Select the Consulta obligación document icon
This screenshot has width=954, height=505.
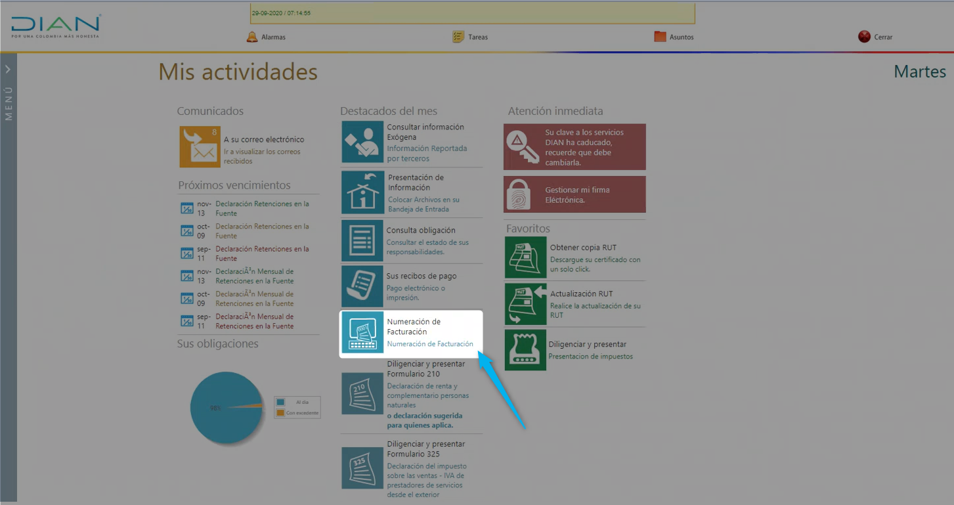pos(362,241)
